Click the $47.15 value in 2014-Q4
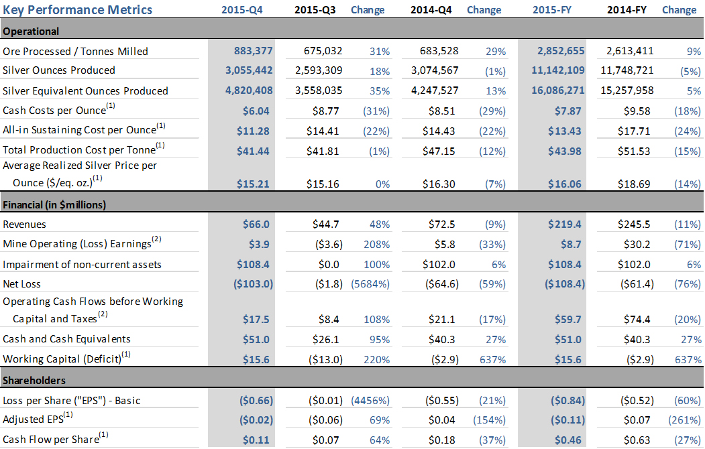The height and width of the screenshot is (449, 705). coord(439,151)
